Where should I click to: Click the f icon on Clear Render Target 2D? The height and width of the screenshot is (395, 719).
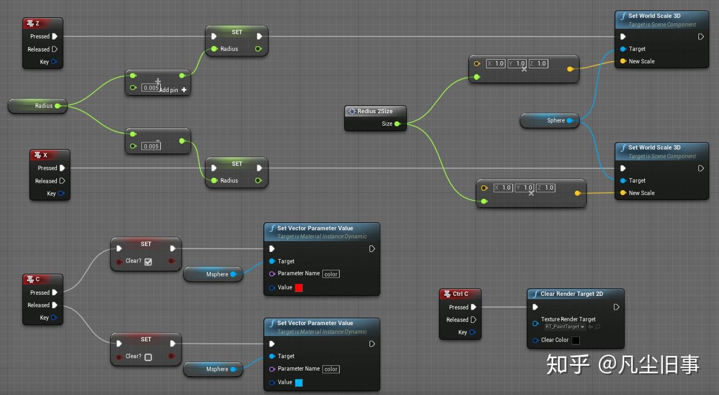(536, 294)
